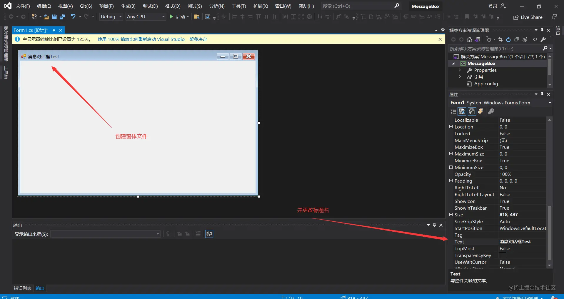
Task: Click the 帮我决定 link
Action: [x=198, y=39]
